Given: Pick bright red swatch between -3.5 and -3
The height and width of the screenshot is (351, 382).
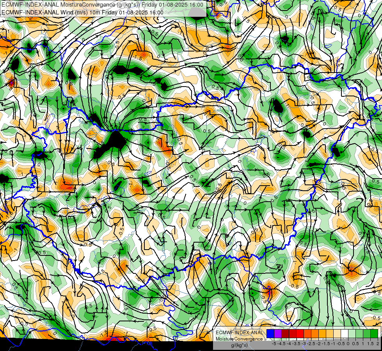Looking at the screenshot, I should pyautogui.click(x=300, y=333).
